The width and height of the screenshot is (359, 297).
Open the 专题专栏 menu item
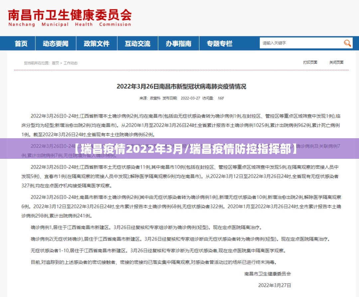[x=220, y=43]
